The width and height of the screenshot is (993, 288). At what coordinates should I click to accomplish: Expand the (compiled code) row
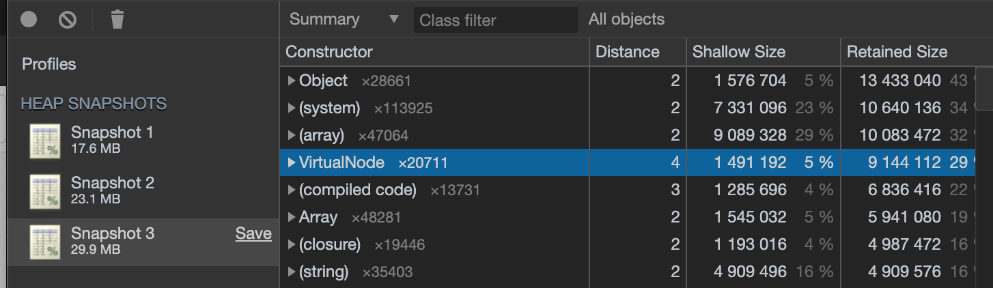tap(292, 190)
